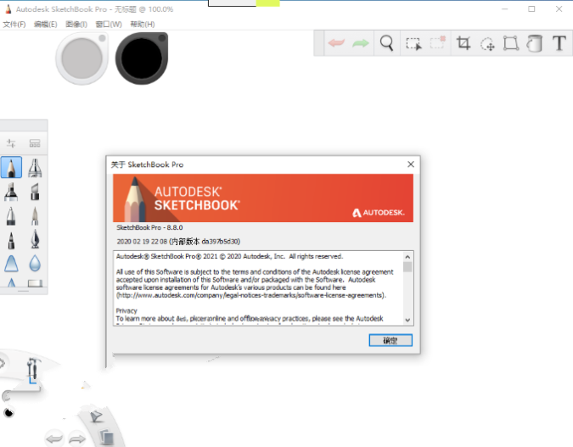Select the Flood Fill bucket tool
Viewport: 573px width, 447px height.
click(535, 43)
